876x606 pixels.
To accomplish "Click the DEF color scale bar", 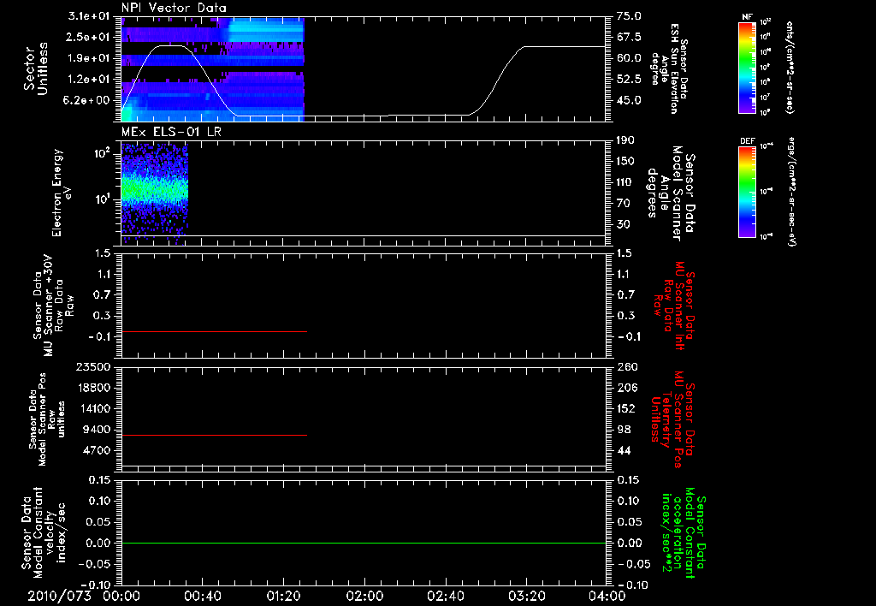I will [748, 191].
